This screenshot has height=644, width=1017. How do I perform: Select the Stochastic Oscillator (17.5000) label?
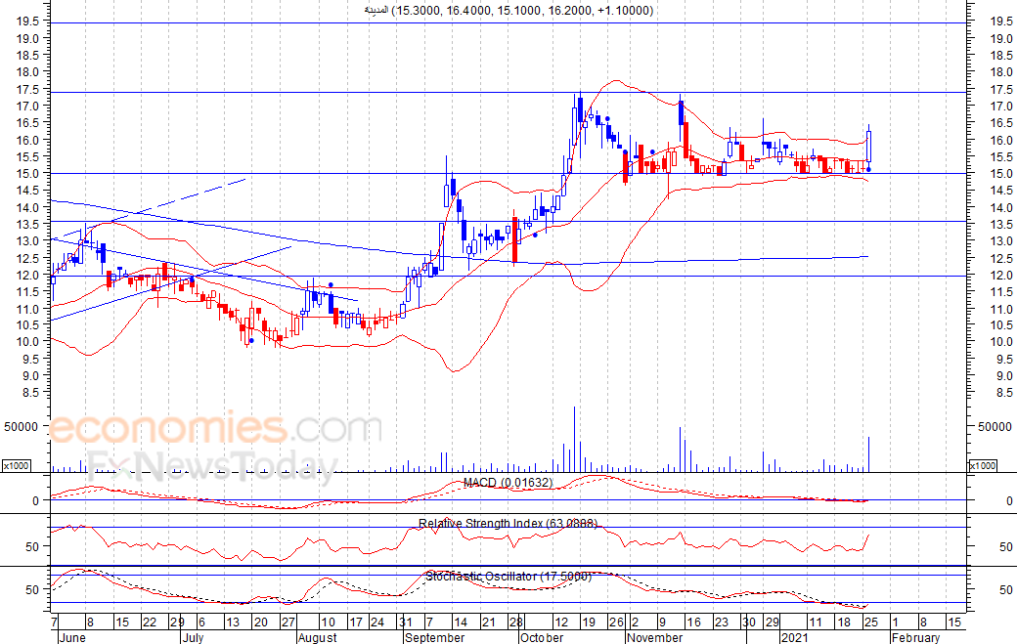[x=508, y=576]
